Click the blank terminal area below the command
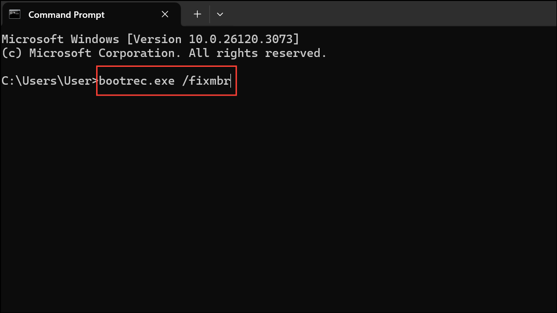Screen dimensions: 557x313 278,198
